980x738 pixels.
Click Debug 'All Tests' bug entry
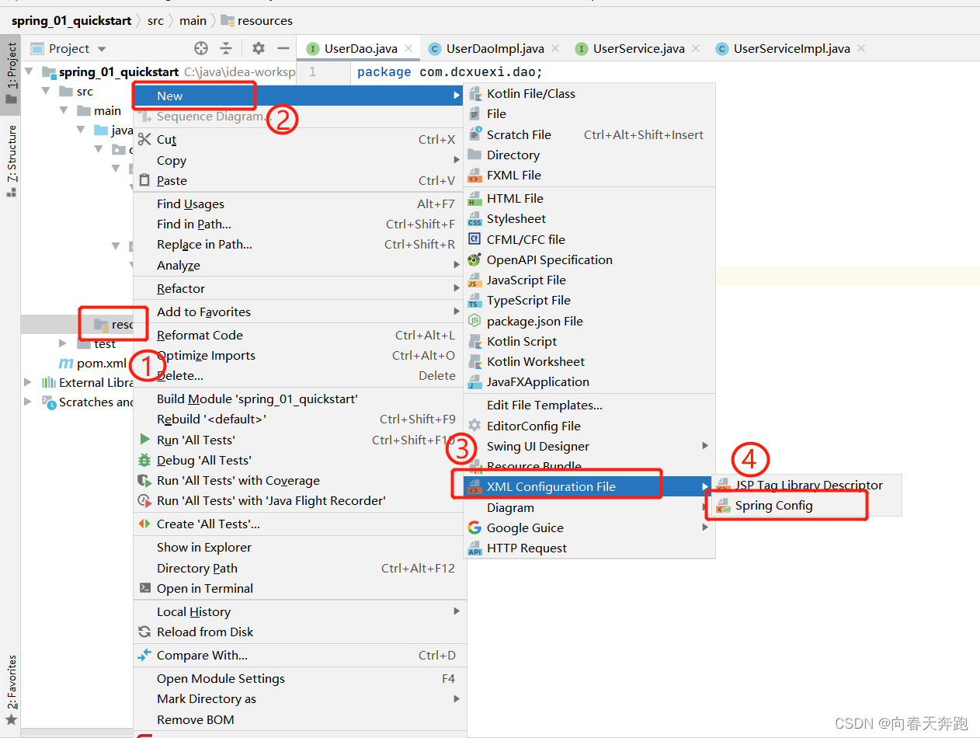coord(299,460)
